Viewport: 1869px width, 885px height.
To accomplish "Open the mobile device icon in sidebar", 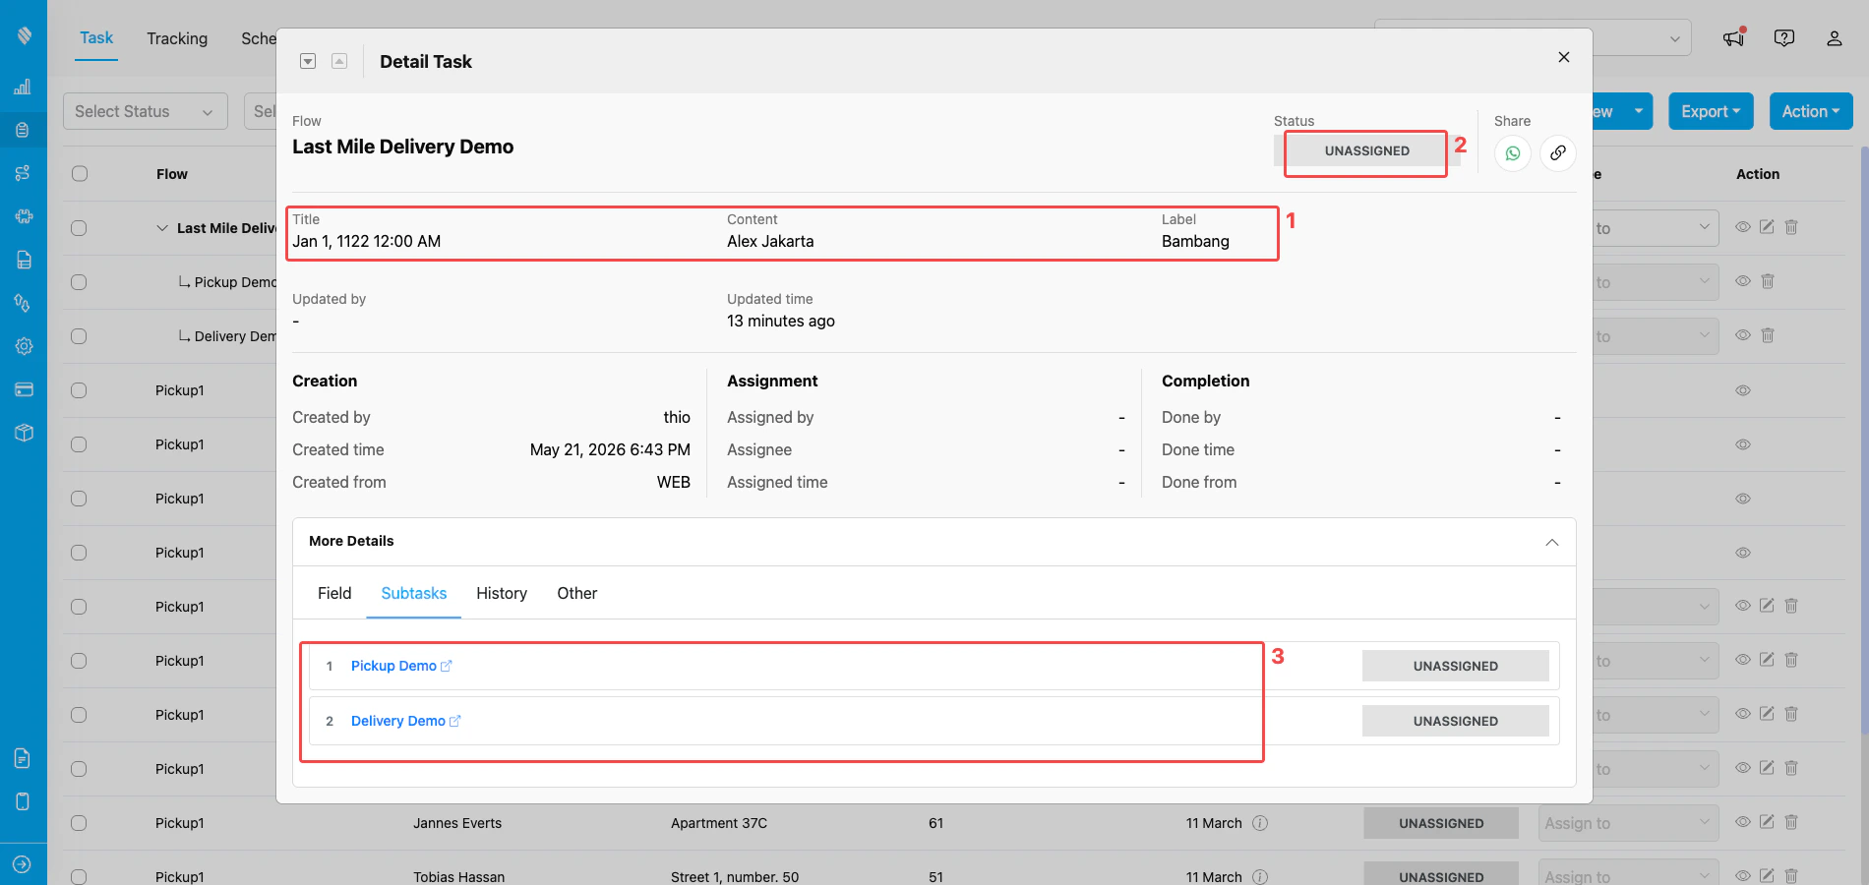I will [24, 801].
